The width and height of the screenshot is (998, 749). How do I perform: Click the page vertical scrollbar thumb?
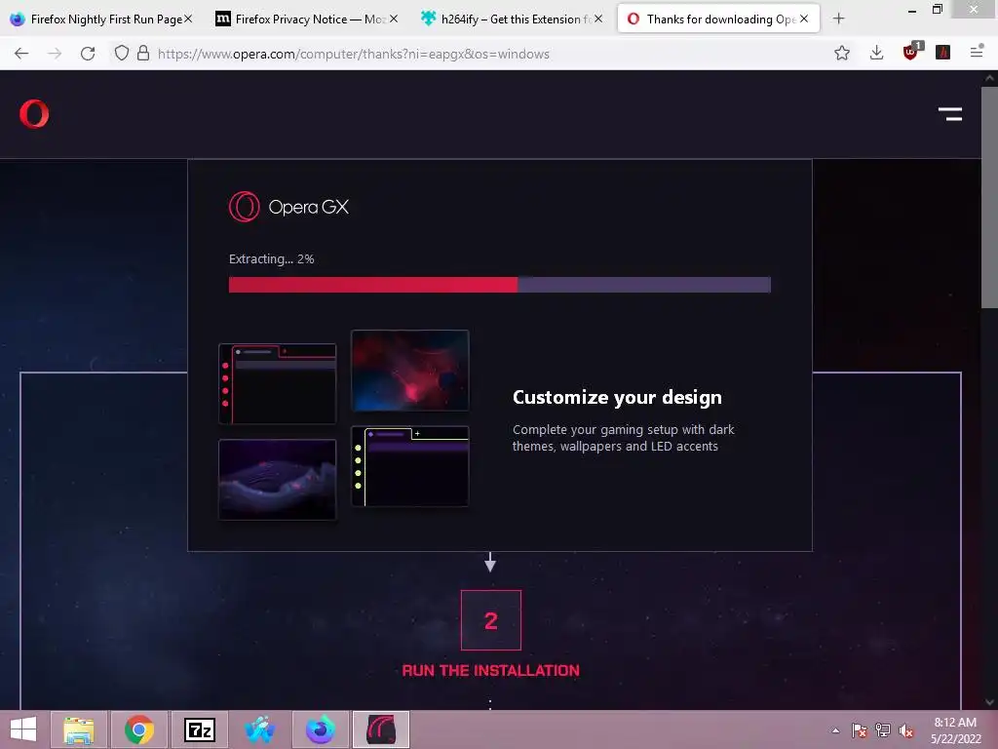point(989,197)
